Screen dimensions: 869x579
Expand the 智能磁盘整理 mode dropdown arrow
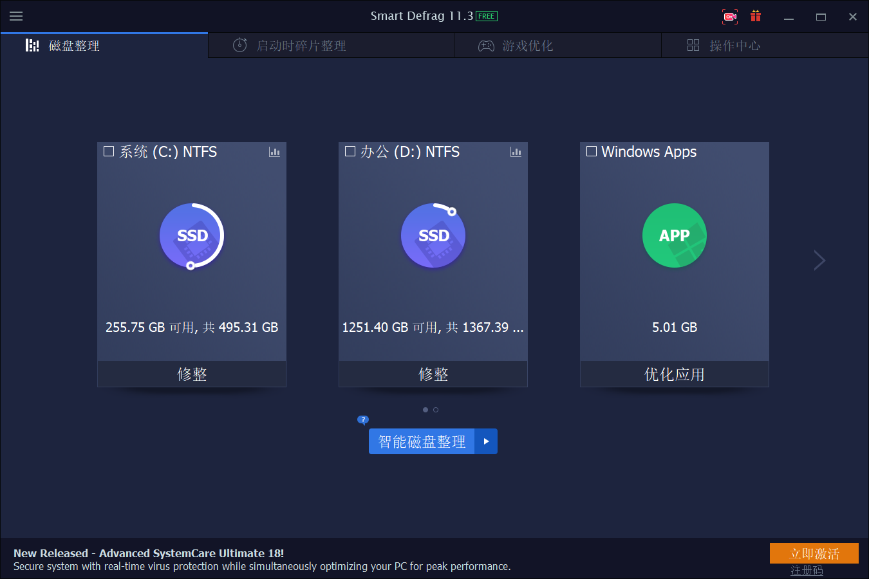pyautogui.click(x=487, y=441)
